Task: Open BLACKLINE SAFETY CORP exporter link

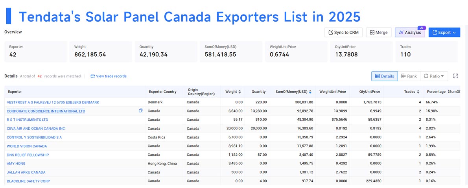Action: pyautogui.click(x=28, y=181)
